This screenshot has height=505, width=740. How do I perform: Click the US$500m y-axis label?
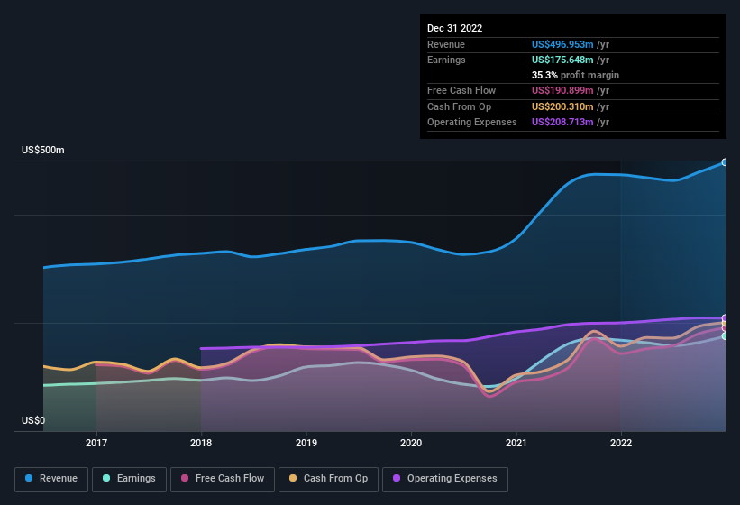click(x=43, y=150)
